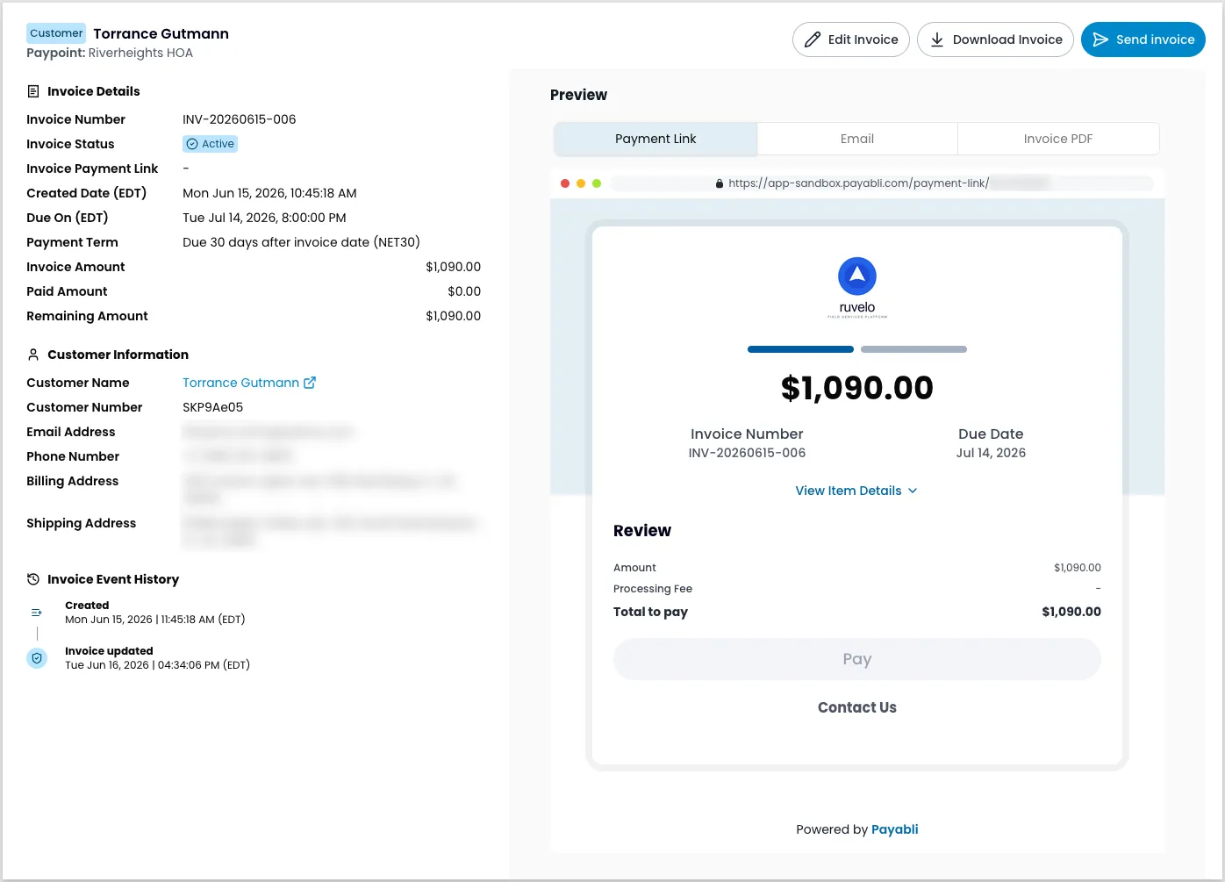Click the Created Date value Mon Jun 15

(x=269, y=193)
